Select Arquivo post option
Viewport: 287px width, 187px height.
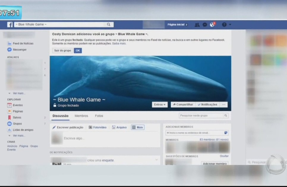(119, 128)
